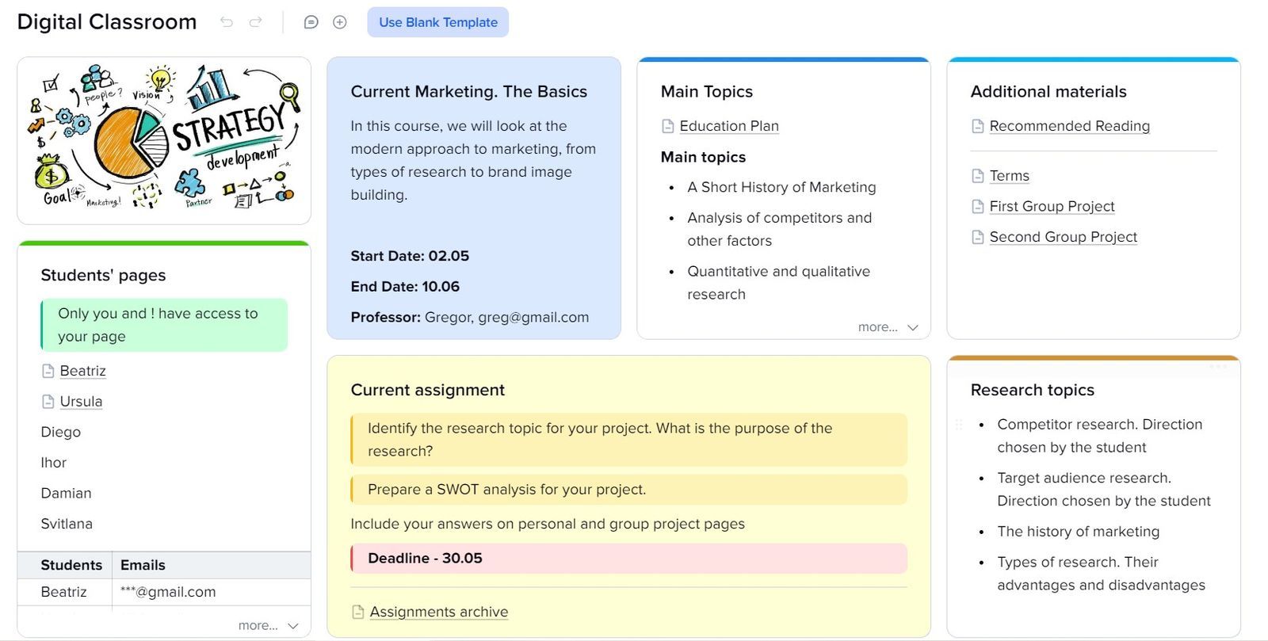Click the drag handle on the Research topics list
1268x641 pixels.
957,425
